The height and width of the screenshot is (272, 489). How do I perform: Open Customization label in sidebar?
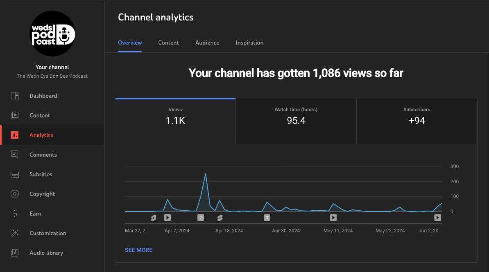(x=48, y=233)
